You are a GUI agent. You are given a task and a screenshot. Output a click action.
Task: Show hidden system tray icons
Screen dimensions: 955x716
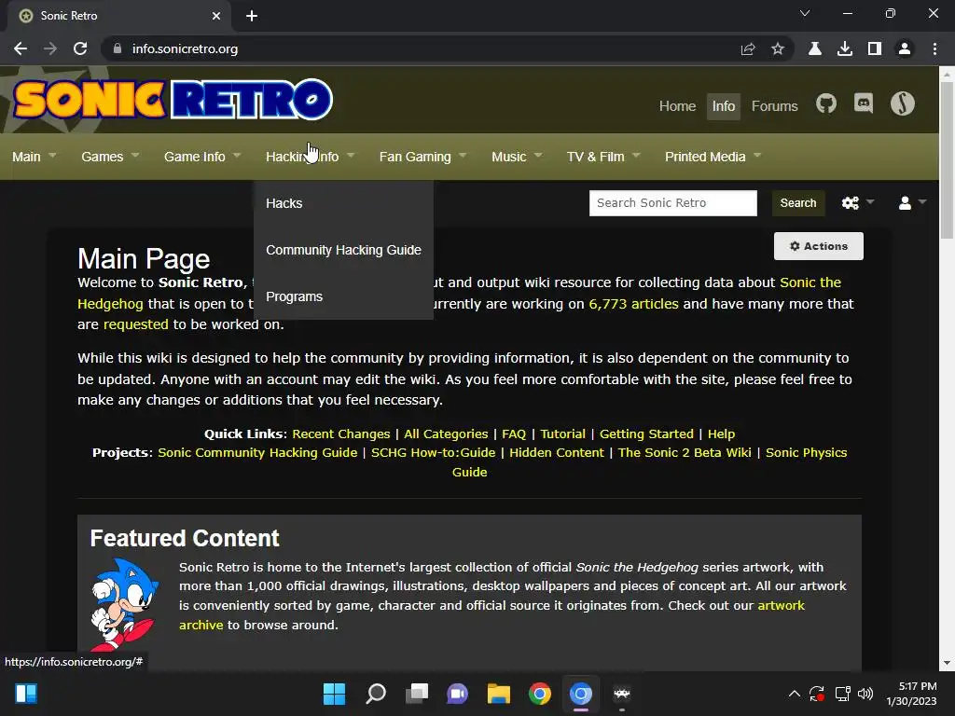[795, 694]
